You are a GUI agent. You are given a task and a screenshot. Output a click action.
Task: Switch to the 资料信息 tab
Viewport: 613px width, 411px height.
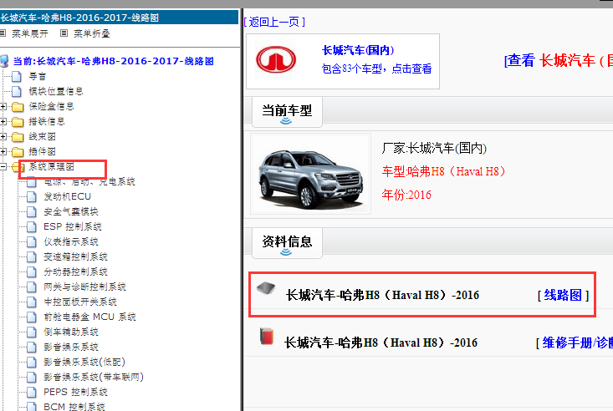287,242
